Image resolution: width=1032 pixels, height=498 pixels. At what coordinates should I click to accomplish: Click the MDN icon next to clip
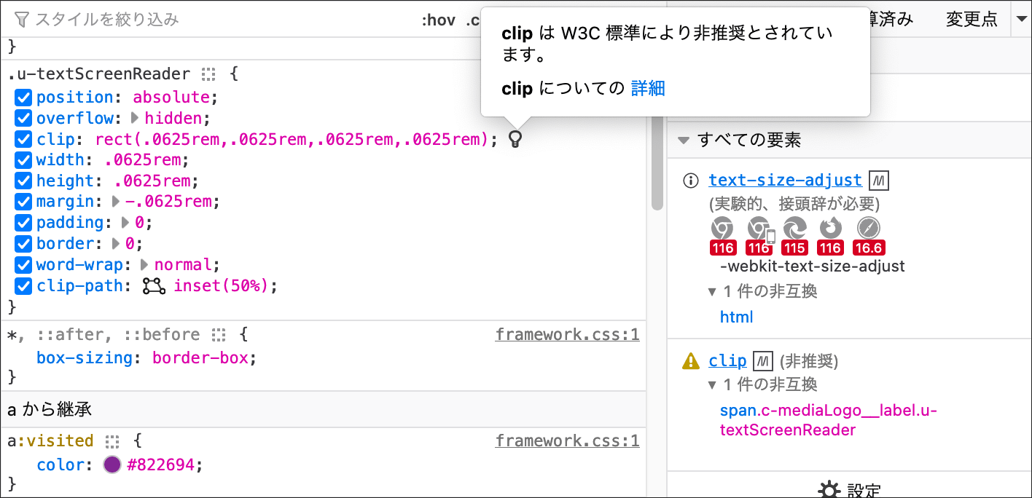click(763, 360)
